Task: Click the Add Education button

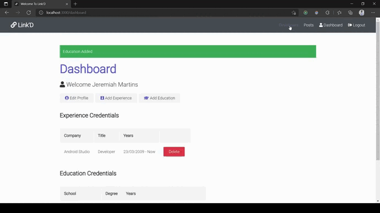Action: pos(160,98)
